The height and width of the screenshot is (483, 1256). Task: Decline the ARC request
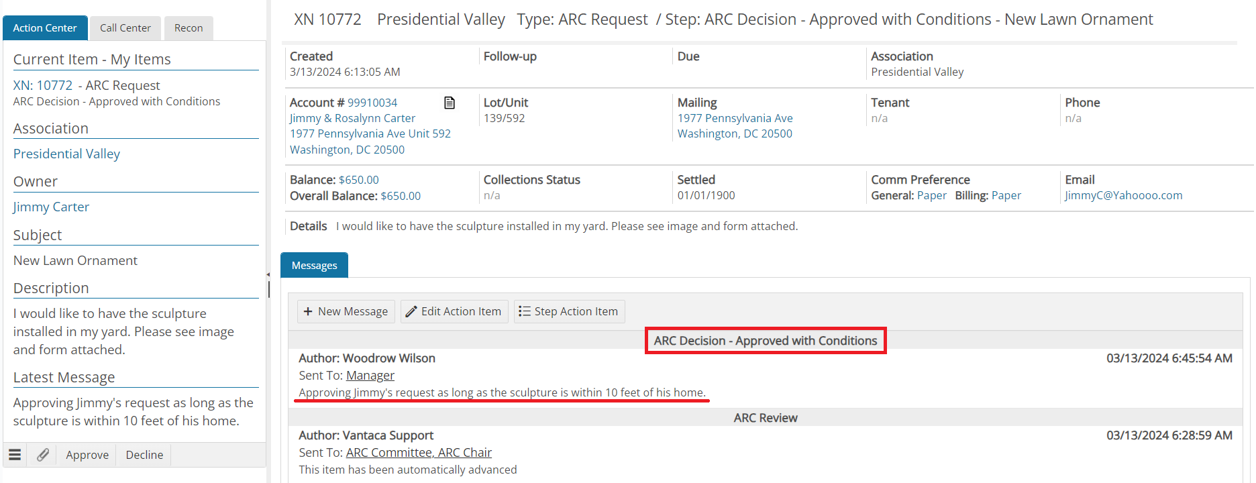coord(144,455)
